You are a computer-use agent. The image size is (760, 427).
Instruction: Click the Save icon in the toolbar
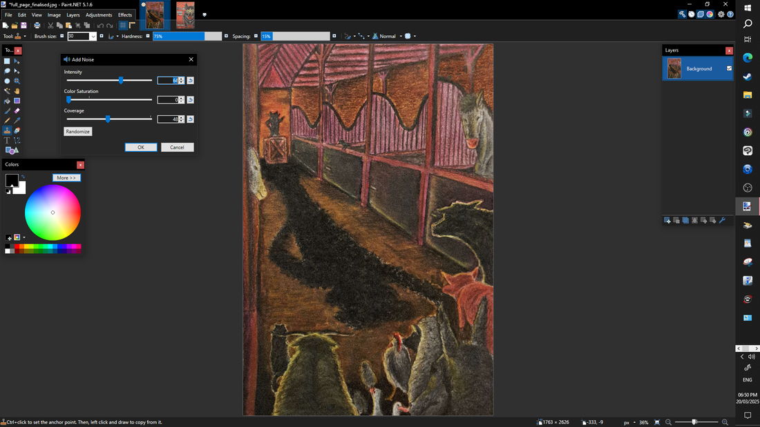coord(23,25)
